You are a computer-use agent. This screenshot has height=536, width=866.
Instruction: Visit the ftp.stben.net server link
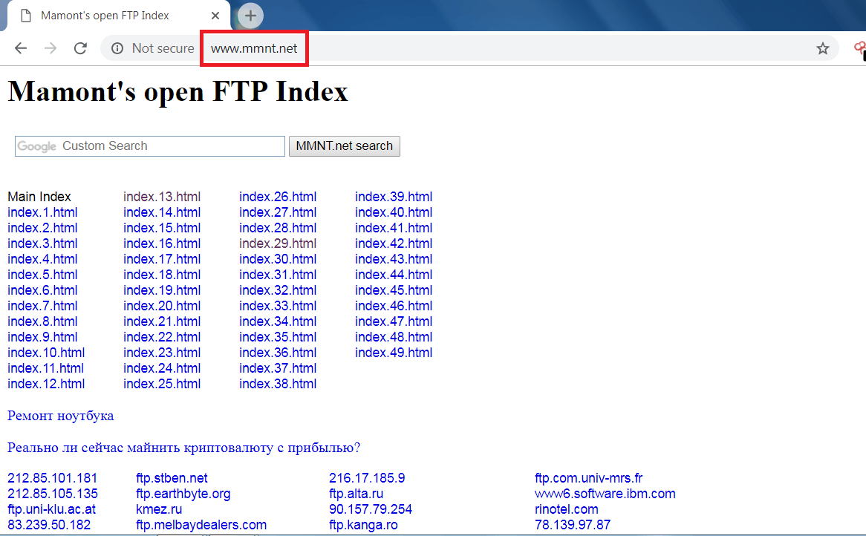coord(172,478)
